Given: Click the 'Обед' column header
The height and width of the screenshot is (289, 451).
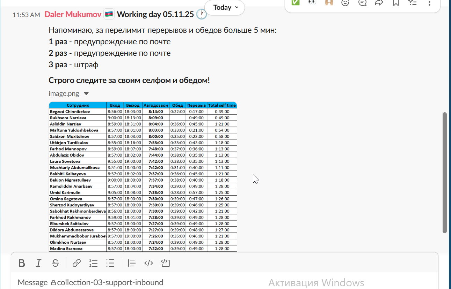Looking at the screenshot, I should (177, 105).
